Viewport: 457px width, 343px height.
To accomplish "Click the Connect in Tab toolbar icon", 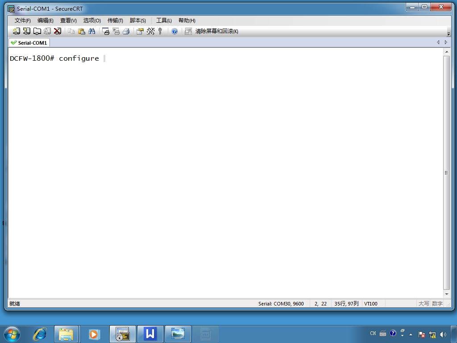I will [x=37, y=31].
